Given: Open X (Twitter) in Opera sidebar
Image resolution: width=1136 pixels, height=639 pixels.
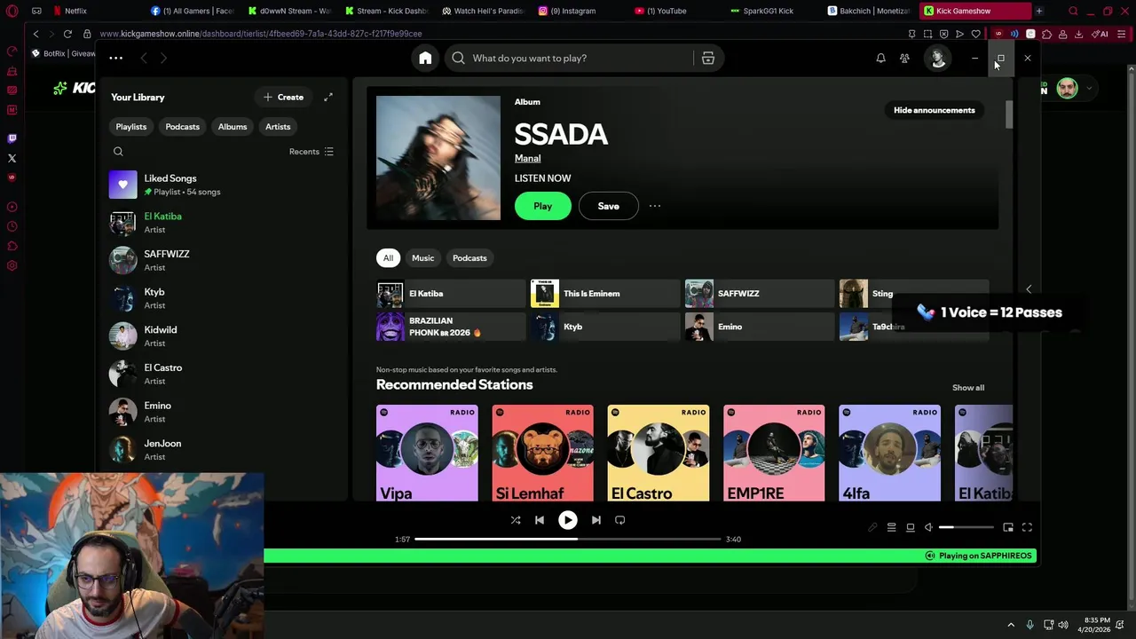Looking at the screenshot, I should pos(12,158).
